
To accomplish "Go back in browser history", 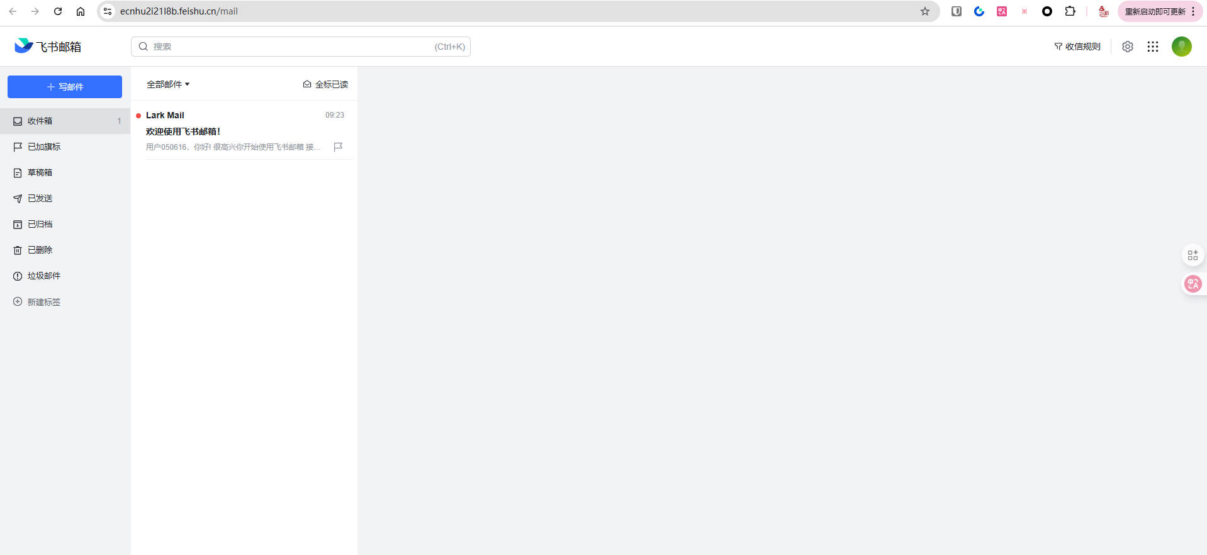I will [13, 11].
